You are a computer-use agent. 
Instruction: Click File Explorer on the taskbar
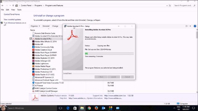(82, 108)
